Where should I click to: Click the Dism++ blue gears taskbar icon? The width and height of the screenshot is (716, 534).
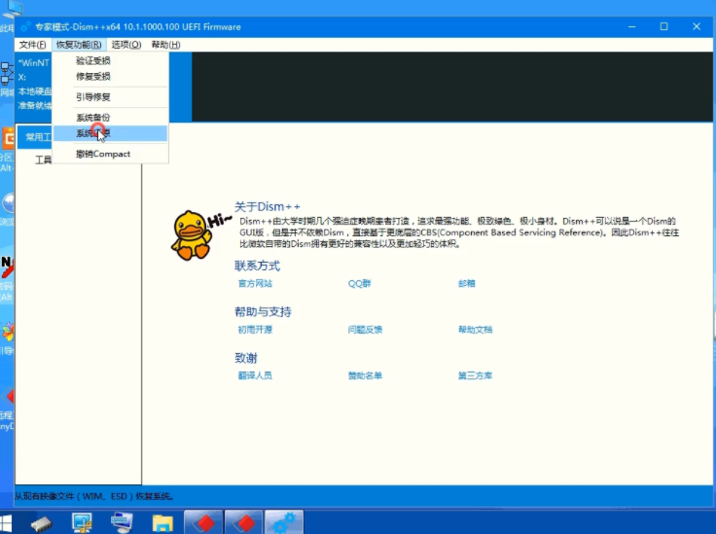[284, 522]
